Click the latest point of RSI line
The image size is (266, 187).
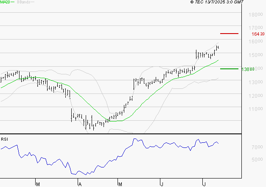[x=219, y=143]
